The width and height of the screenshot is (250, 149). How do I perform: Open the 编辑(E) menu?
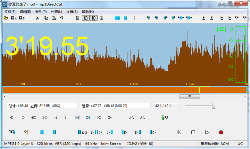pyautogui.click(x=25, y=12)
